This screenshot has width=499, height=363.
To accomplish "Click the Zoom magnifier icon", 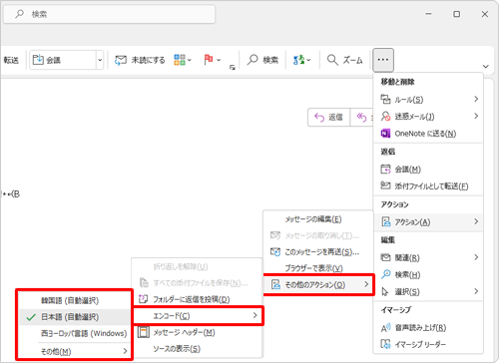I will (x=332, y=60).
